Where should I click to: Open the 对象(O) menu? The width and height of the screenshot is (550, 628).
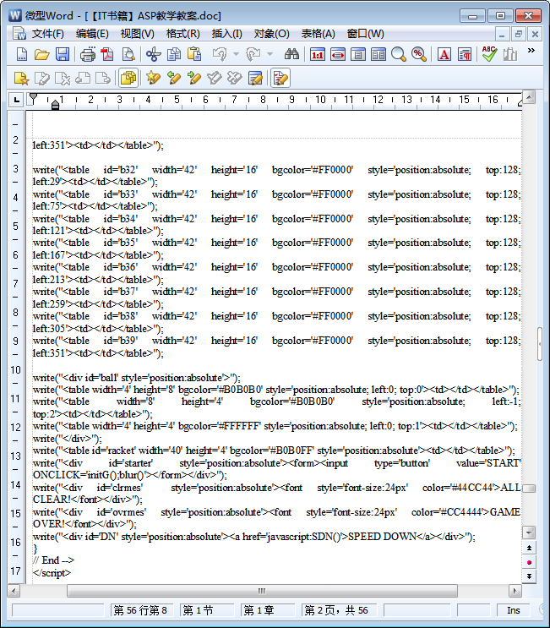[272, 34]
